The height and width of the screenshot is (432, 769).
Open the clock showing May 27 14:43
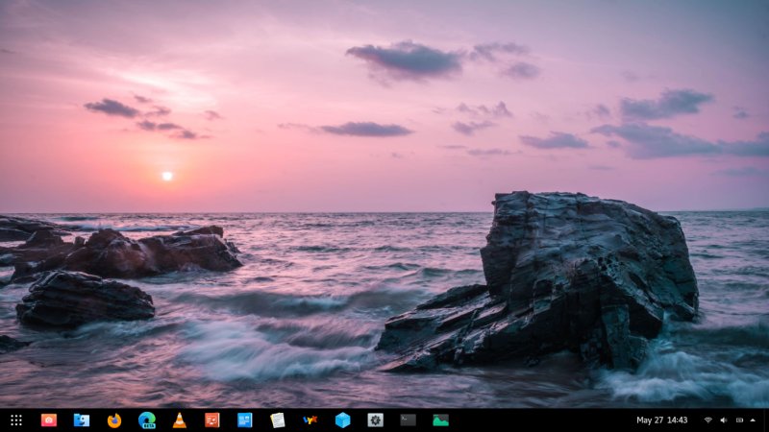[x=661, y=420]
